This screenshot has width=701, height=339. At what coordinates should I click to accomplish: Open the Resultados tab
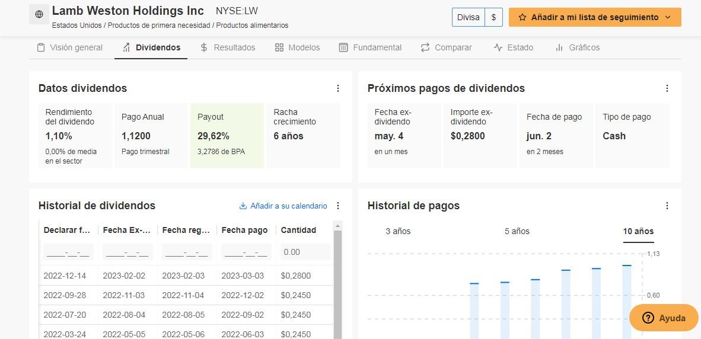[x=228, y=47]
